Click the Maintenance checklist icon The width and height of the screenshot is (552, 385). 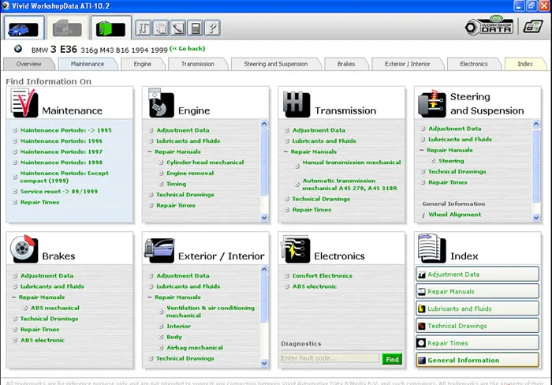coord(24,103)
